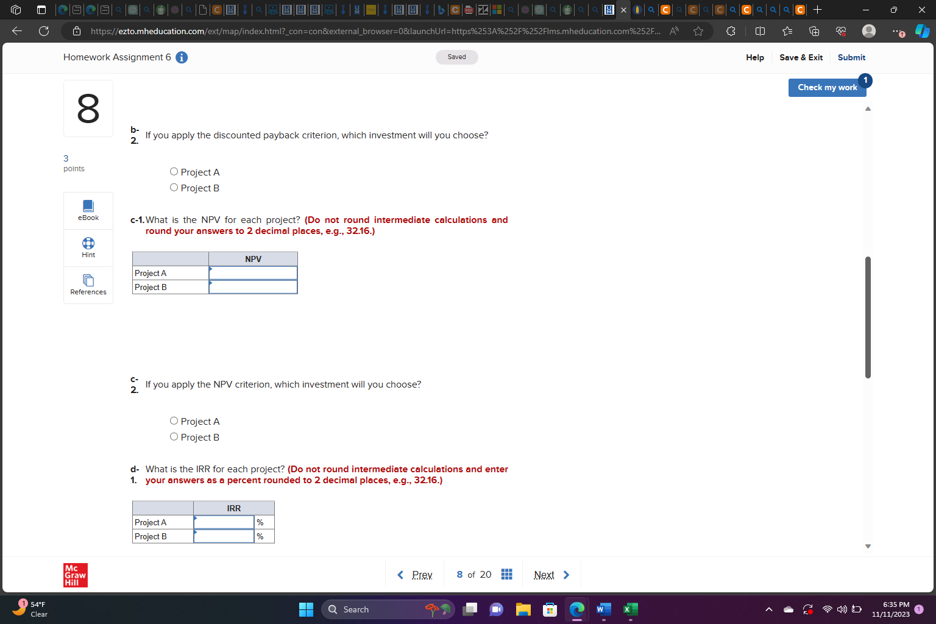This screenshot has width=936, height=624.
Task: Expand hidden icons in the system tray
Action: tap(769, 609)
